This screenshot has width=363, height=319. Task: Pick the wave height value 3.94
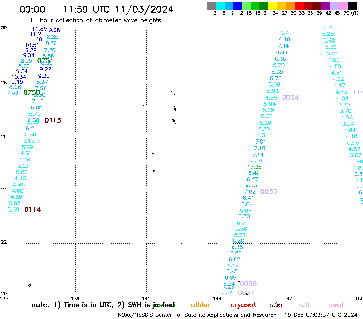[348, 124]
